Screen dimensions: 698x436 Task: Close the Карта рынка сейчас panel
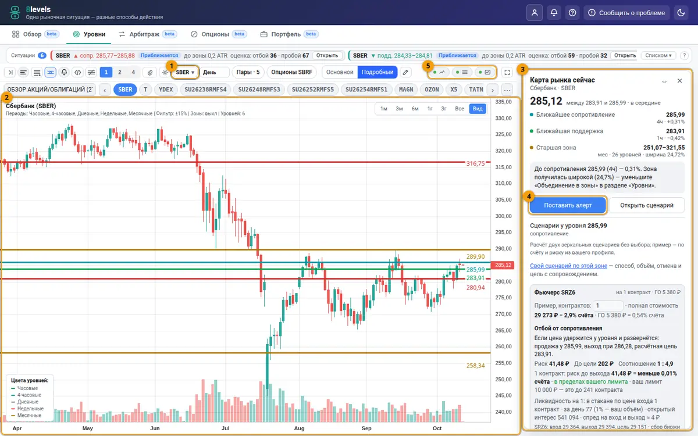[x=679, y=81]
